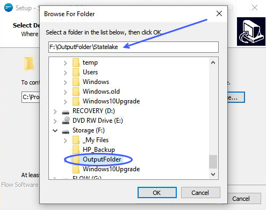Expand the Windows folder tree node
This screenshot has width=266, height=210.
click(x=66, y=82)
